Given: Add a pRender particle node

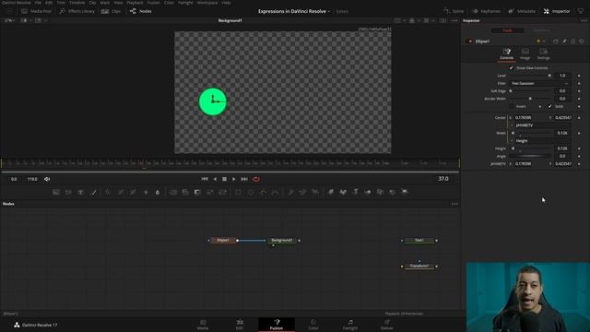Looking at the screenshot, I should (x=315, y=193).
